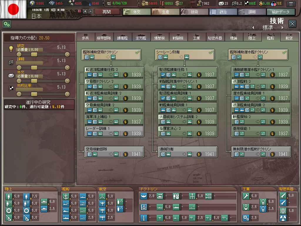Click right arrow beside 標準
Image resolution: width=301 pixels, height=226 pixels.
click(x=282, y=28)
